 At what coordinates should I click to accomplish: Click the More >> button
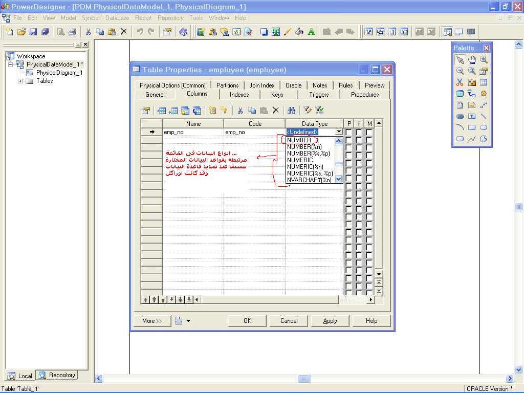tap(152, 321)
